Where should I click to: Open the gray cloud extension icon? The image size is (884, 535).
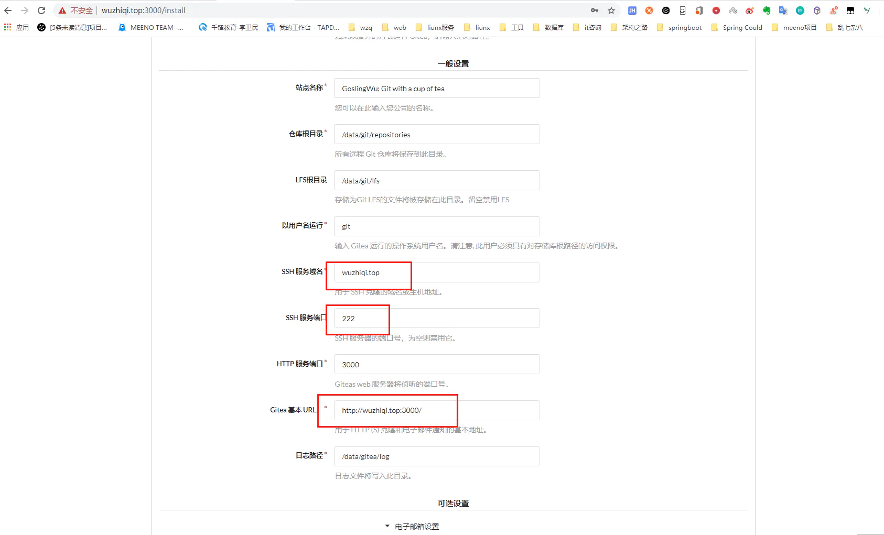pyautogui.click(x=733, y=10)
